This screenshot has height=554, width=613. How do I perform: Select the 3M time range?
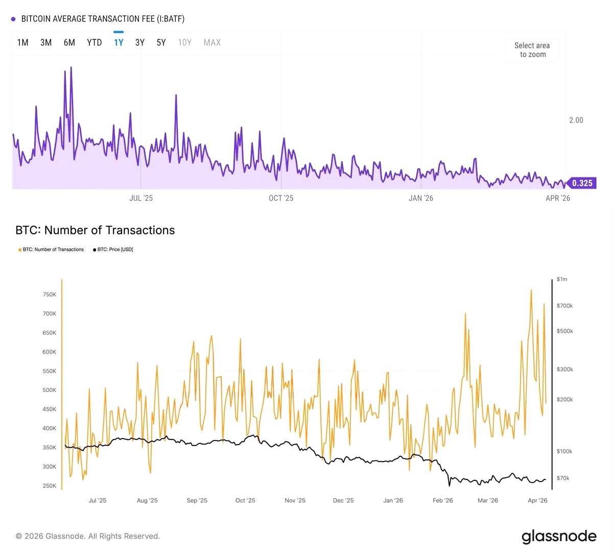tap(46, 43)
